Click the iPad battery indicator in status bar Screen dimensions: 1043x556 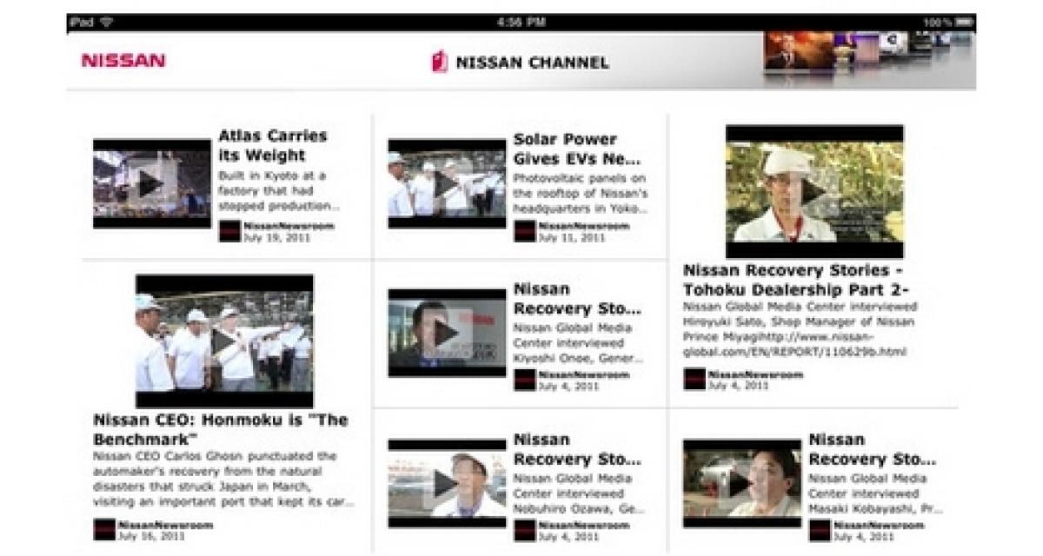pos(963,22)
